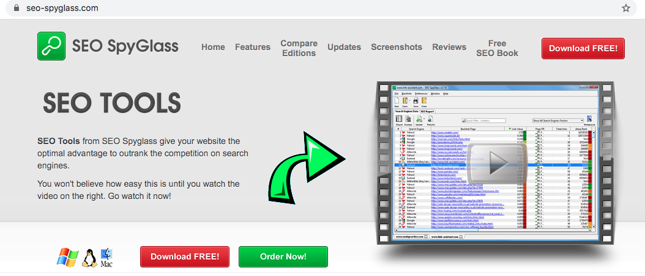Viewport: 645px width, 276px height.
Task: Open Compare Editions in the navigation
Action: click(x=299, y=48)
